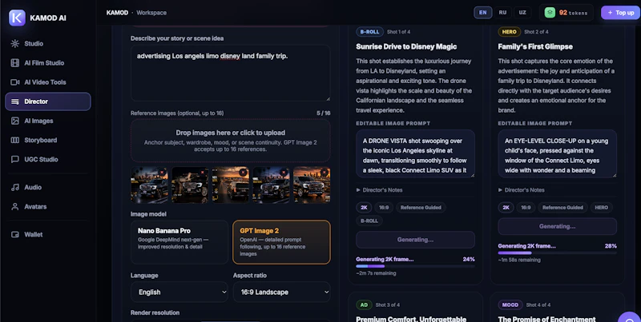
Task: Click the Avatars person icon
Action: tap(15, 207)
